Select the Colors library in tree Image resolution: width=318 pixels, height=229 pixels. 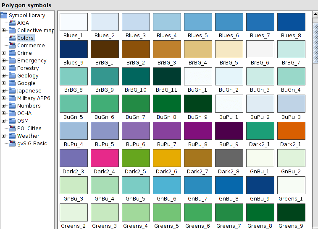25,38
